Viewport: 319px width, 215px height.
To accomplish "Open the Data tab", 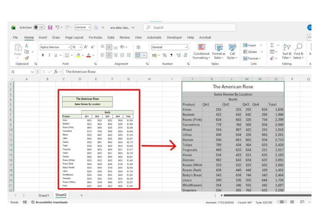I will [111, 37].
